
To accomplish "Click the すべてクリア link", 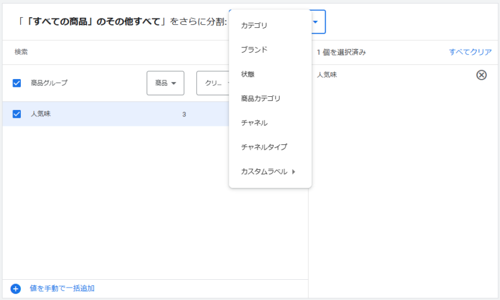I will point(470,52).
